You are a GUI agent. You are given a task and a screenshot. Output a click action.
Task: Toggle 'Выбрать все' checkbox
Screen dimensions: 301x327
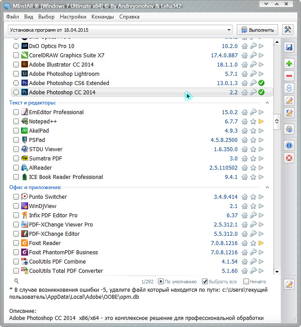pos(205,282)
